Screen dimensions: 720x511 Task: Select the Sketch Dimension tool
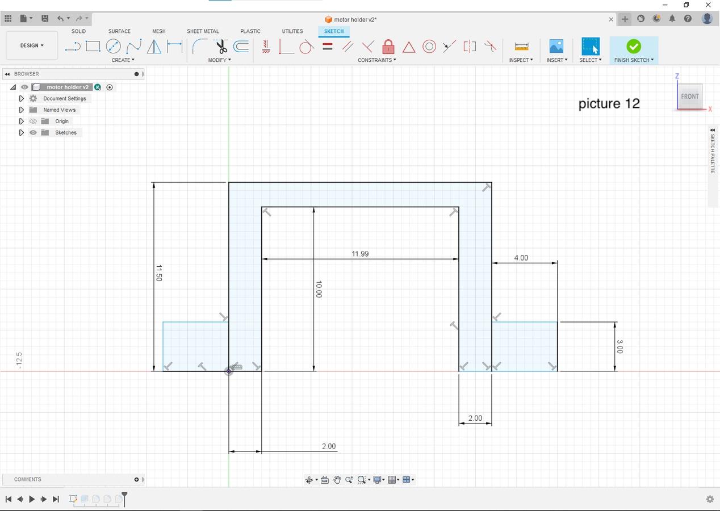pos(174,47)
